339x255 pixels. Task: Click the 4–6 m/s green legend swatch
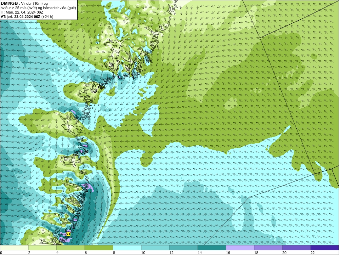[x=71, y=248]
